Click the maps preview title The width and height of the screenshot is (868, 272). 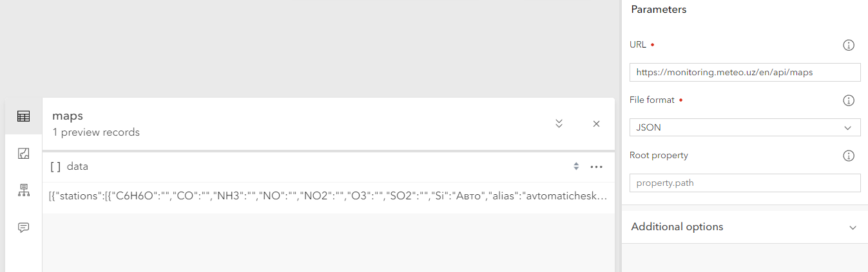tap(68, 116)
